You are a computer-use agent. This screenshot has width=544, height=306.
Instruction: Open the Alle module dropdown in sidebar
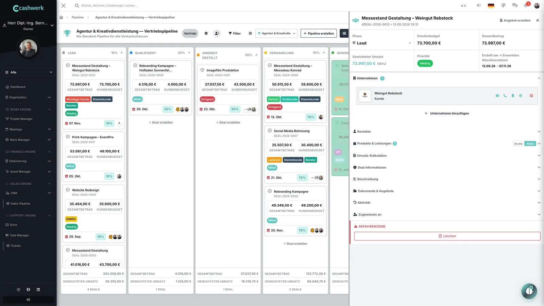[x=28, y=72]
